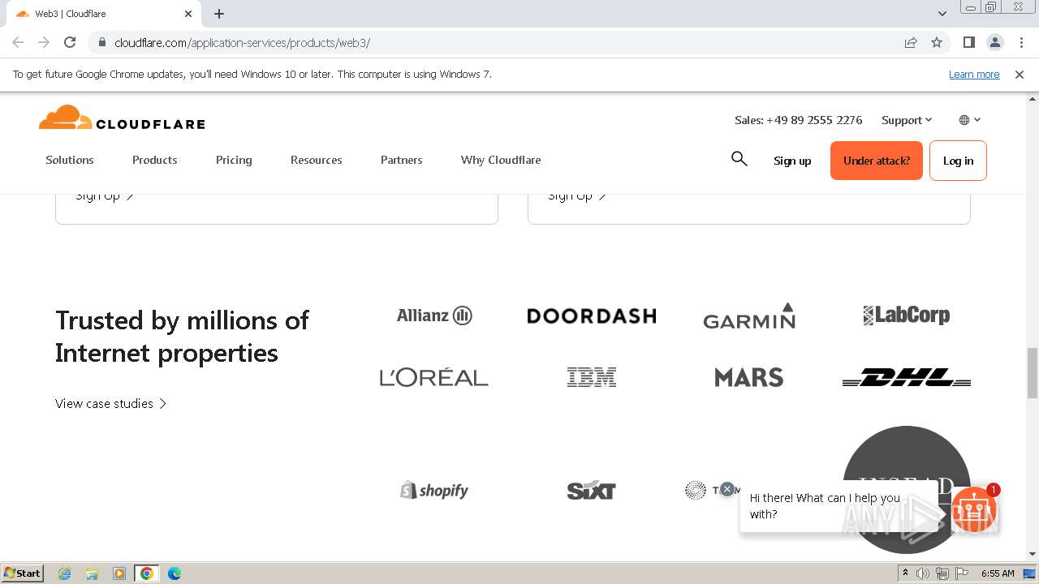Click the DHL logo
1039x584 pixels.
click(x=907, y=377)
